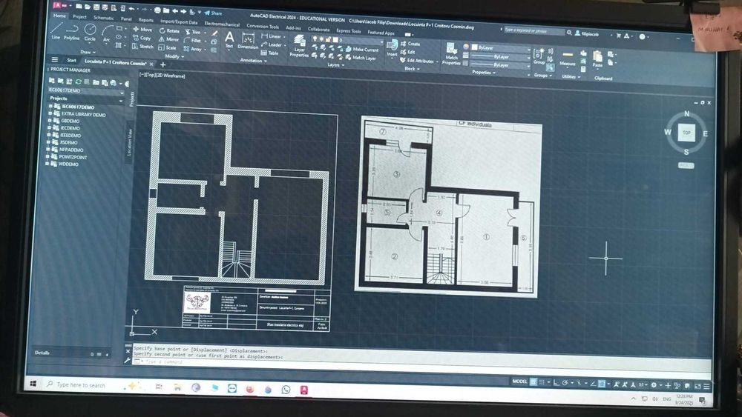Expand the WDDEMO project node

47,164
